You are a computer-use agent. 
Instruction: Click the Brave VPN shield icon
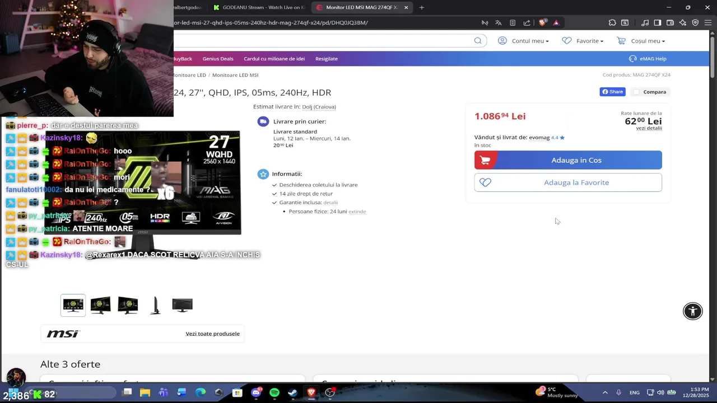tap(695, 23)
